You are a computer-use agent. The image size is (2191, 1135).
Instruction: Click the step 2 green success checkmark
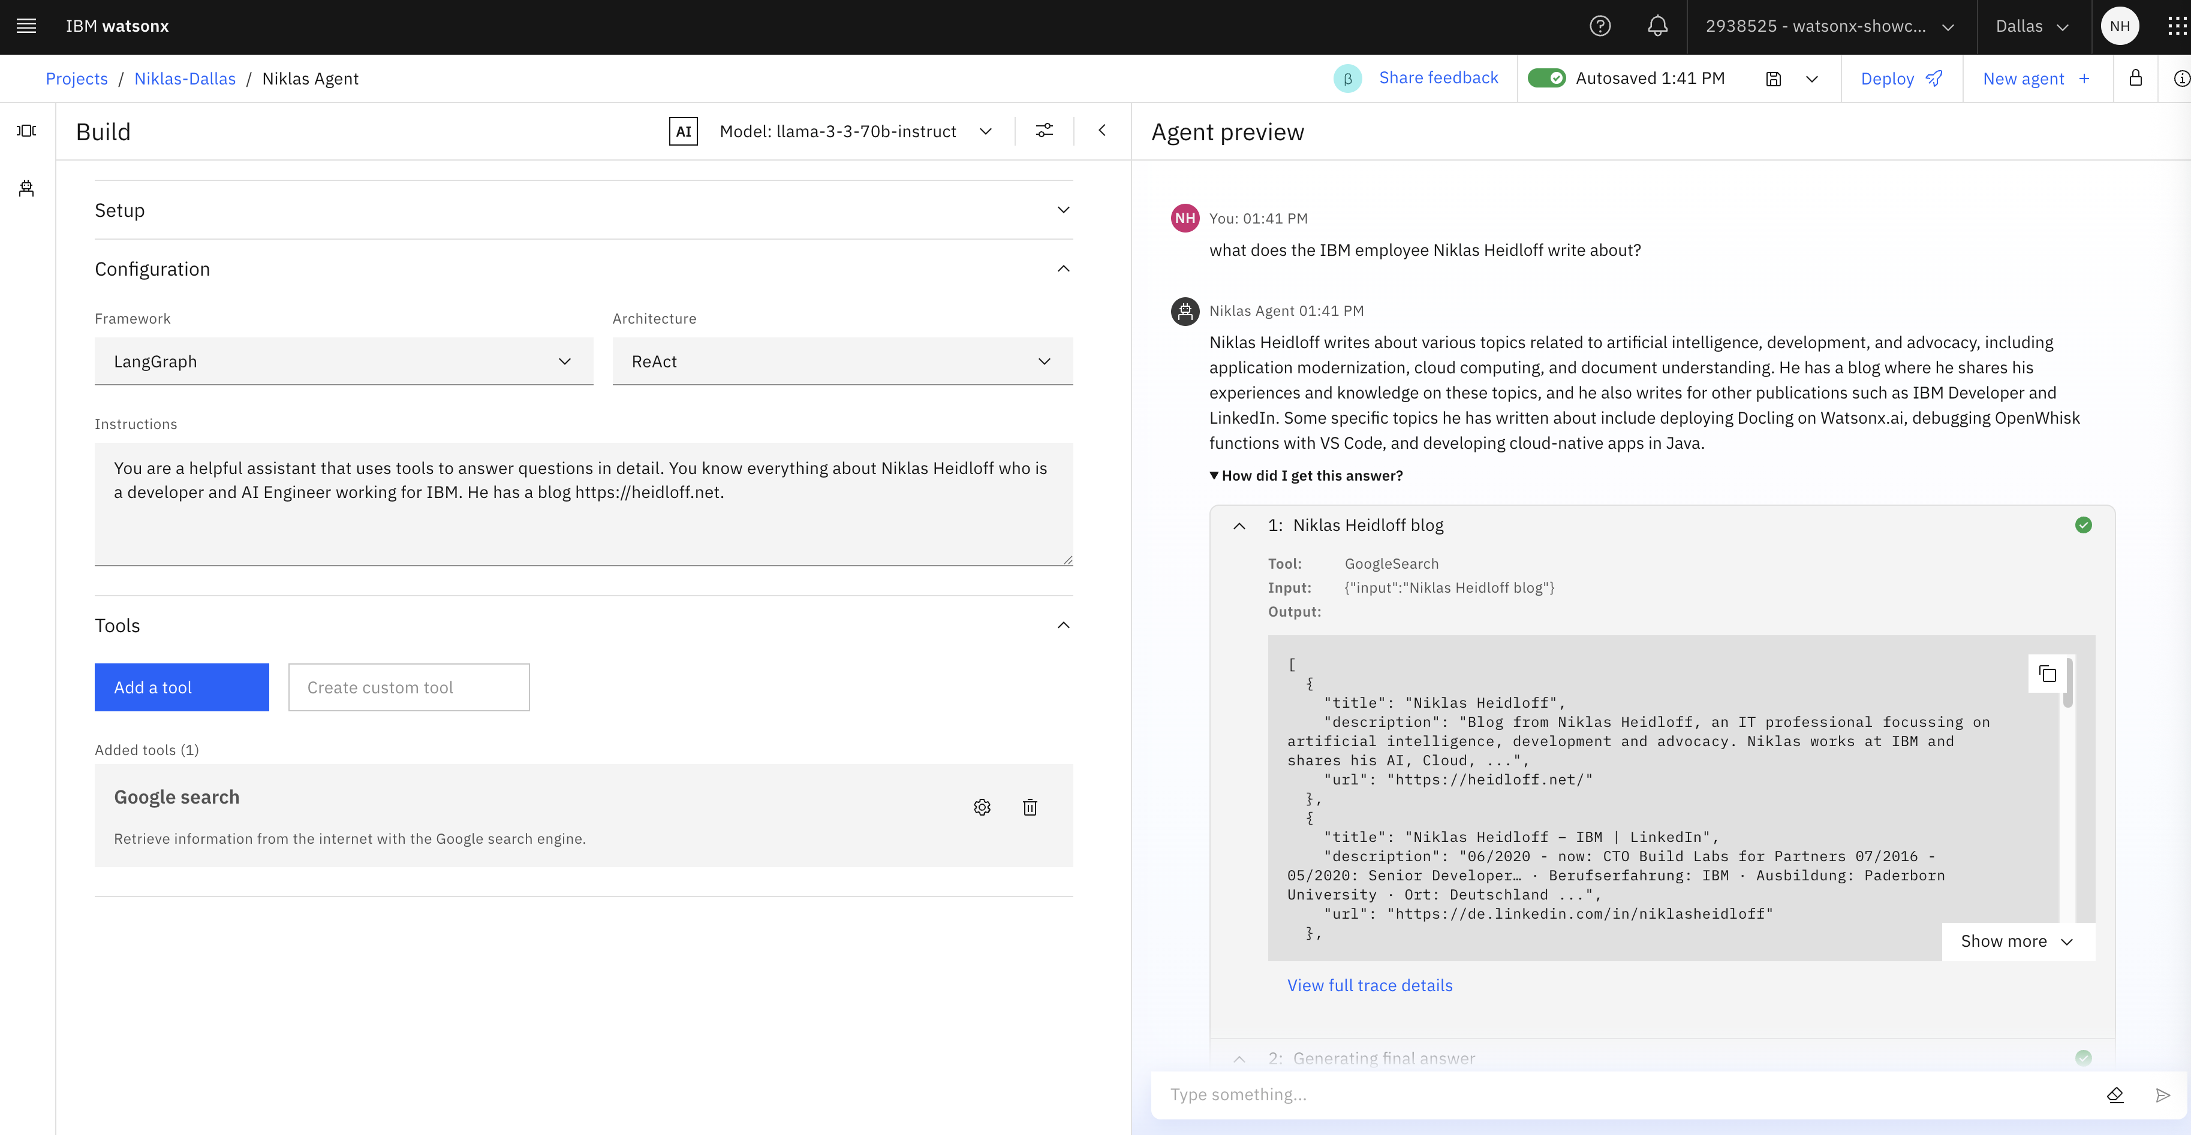point(2083,1058)
